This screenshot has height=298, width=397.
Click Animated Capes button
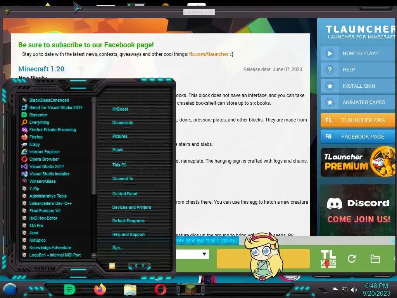pyautogui.click(x=358, y=102)
